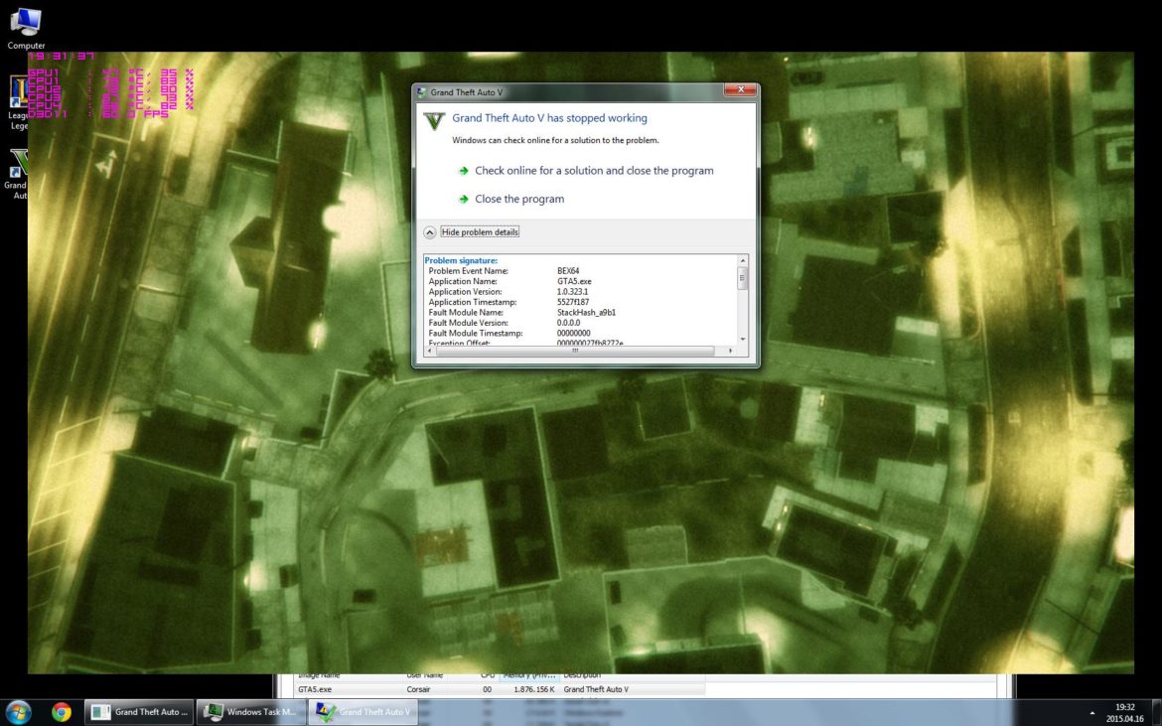Open the Windows Start menu
The image size is (1162, 726).
click(19, 711)
